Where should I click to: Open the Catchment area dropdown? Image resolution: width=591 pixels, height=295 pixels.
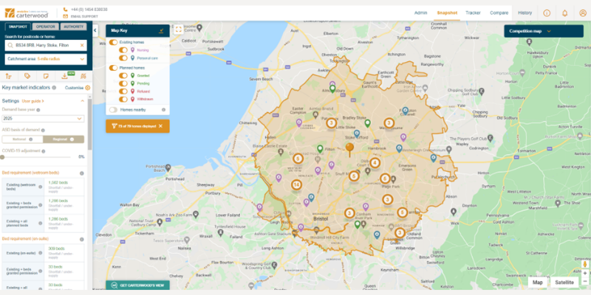(46, 59)
